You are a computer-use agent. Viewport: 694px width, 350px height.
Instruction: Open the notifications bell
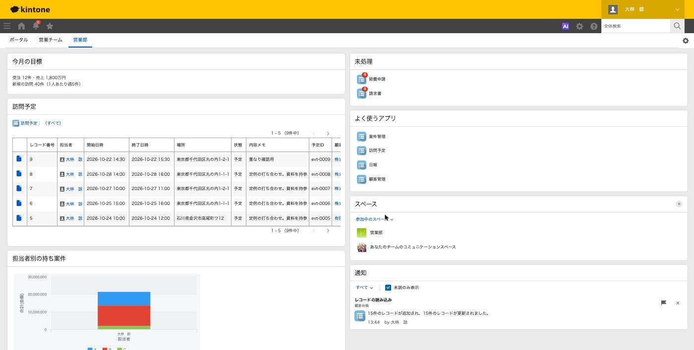36,26
